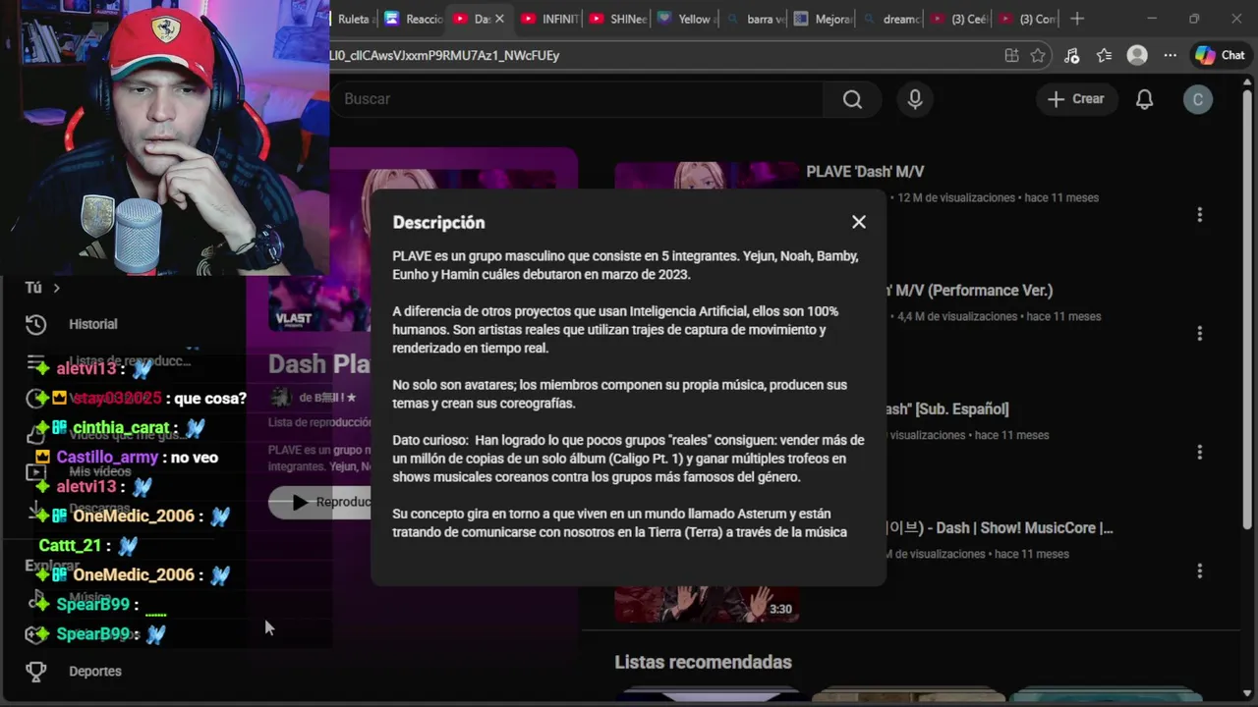Screen dimensions: 1258x707
Task: Switch to the Reaccio browser tab
Action: point(414,19)
